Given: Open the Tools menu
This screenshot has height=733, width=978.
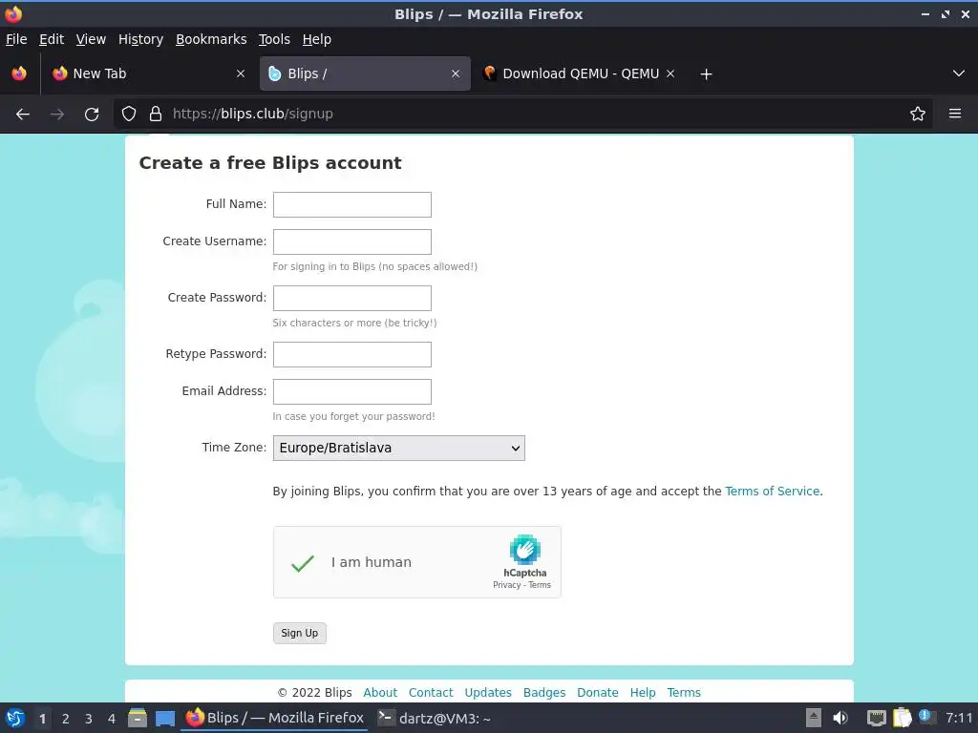Looking at the screenshot, I should coord(274,39).
